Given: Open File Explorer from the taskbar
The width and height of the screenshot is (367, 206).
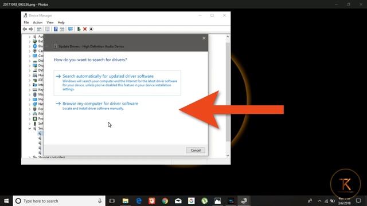Looking at the screenshot, I should [x=126, y=201].
